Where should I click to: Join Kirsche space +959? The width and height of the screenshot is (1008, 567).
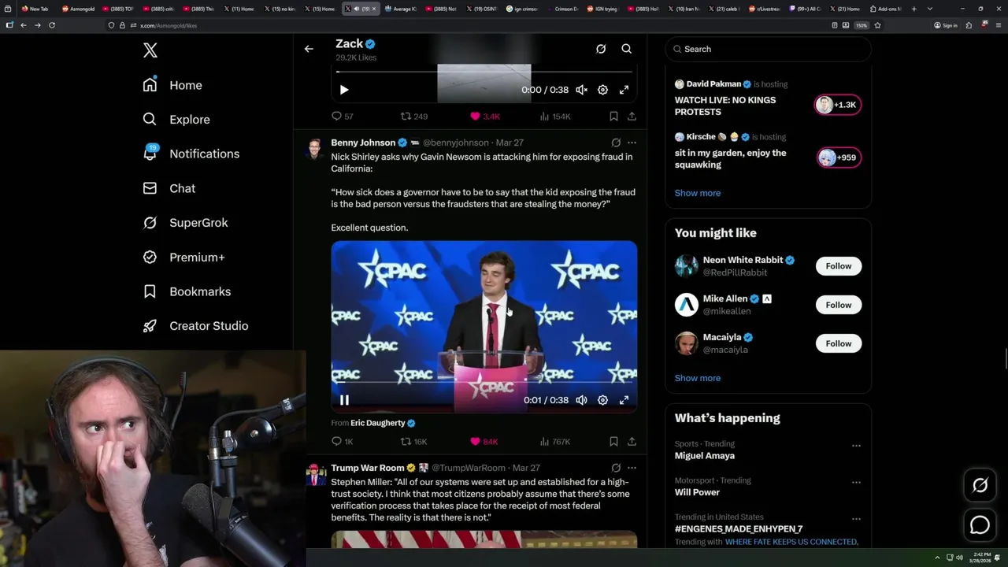point(838,157)
